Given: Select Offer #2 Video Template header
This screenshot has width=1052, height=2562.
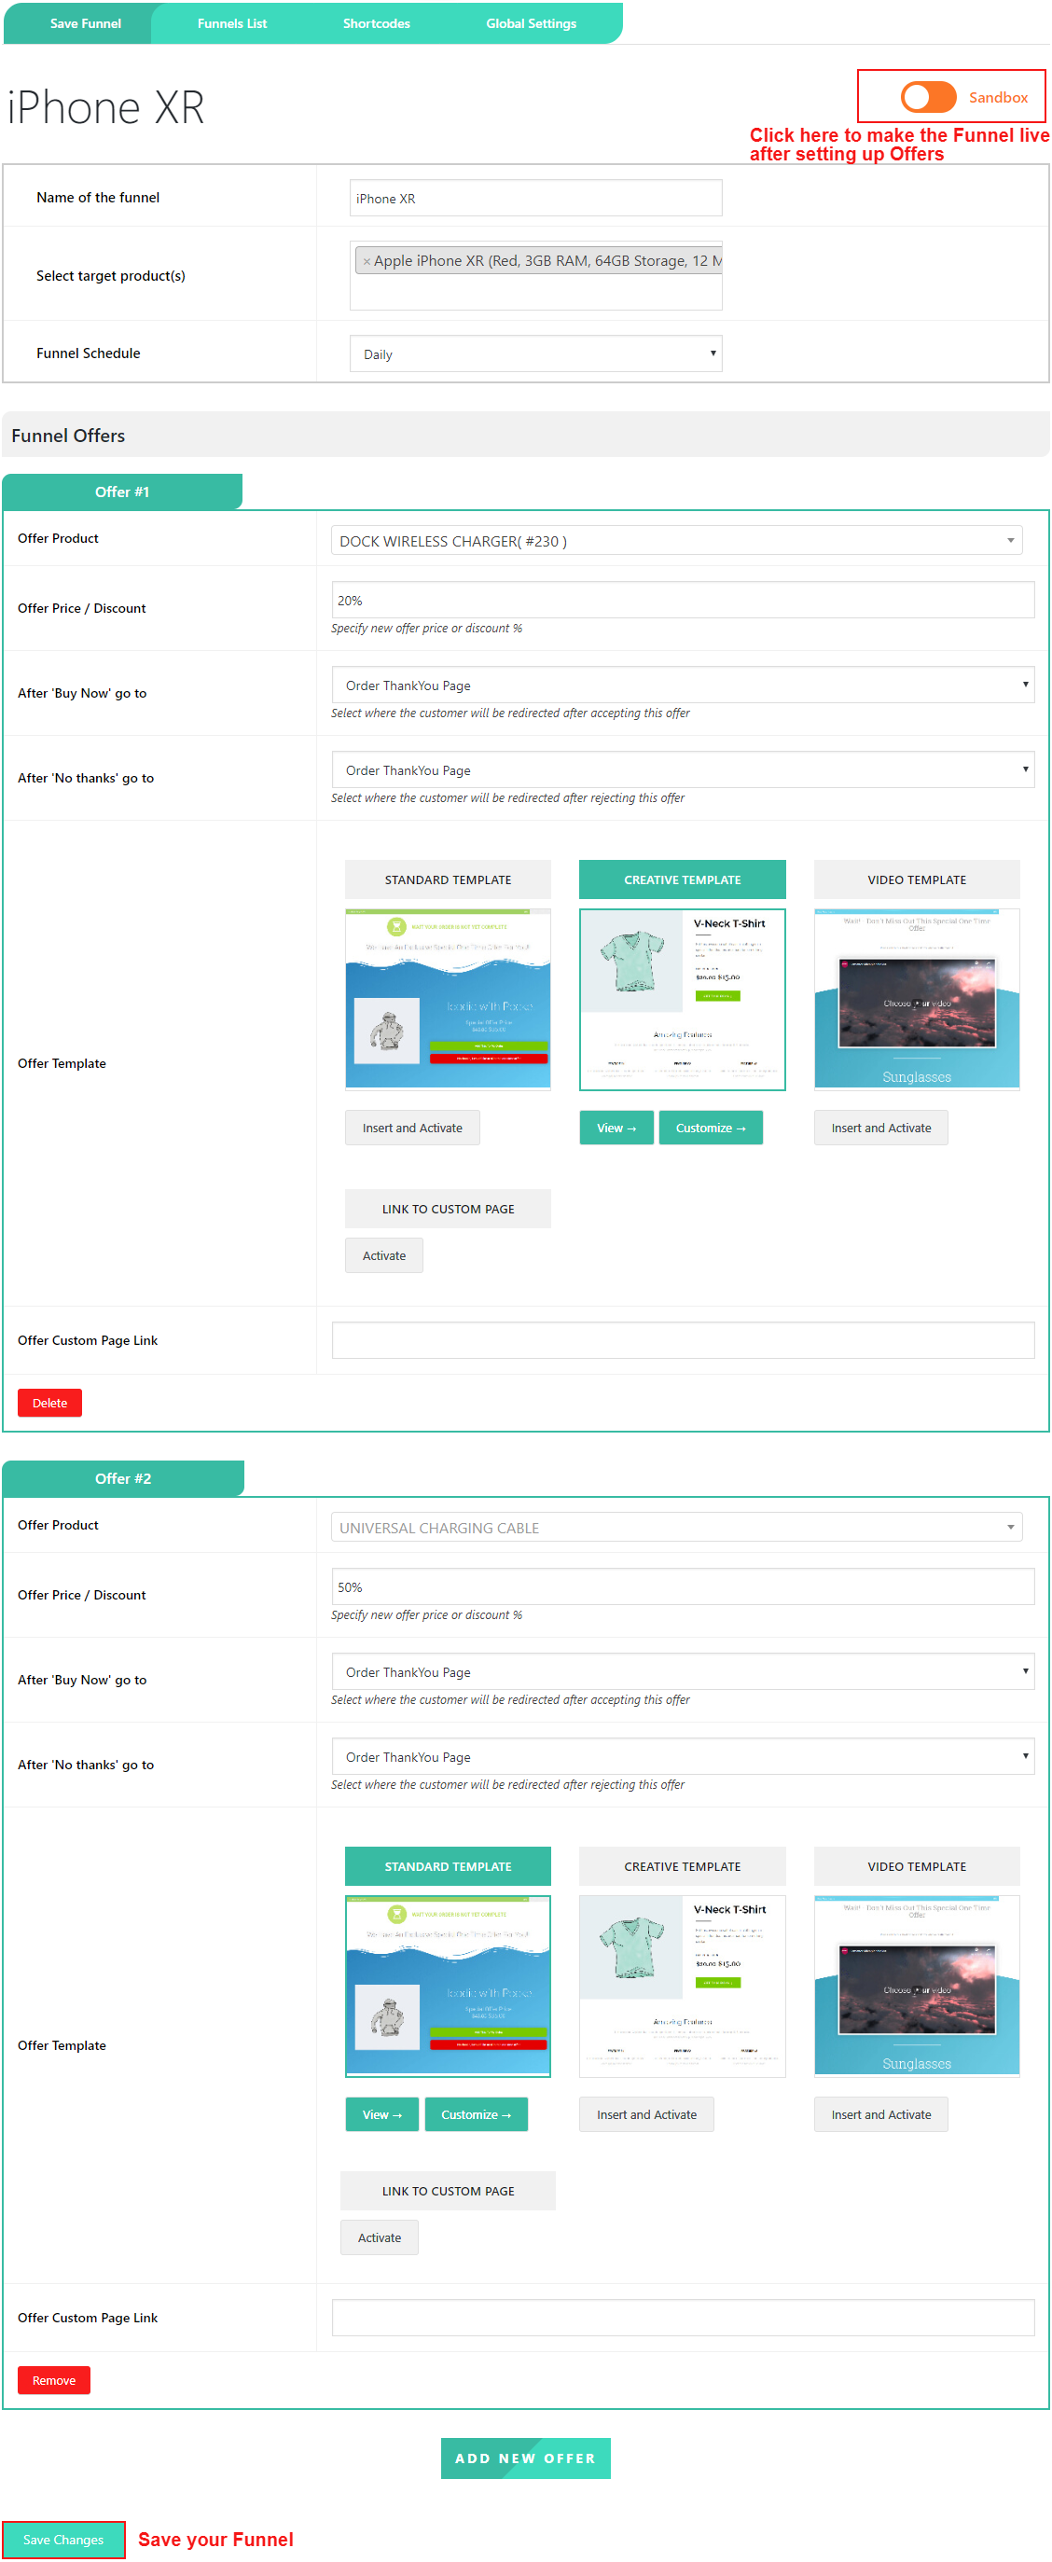Looking at the screenshot, I should [x=917, y=1866].
